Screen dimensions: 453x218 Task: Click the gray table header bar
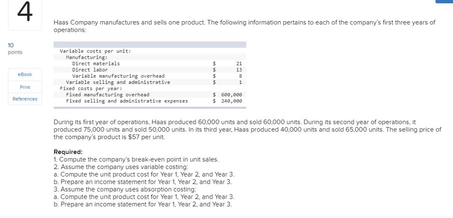pyautogui.click(x=150, y=45)
